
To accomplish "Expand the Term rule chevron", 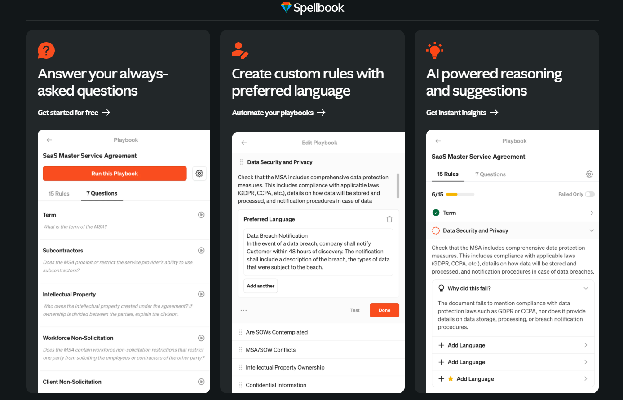I will pyautogui.click(x=592, y=213).
